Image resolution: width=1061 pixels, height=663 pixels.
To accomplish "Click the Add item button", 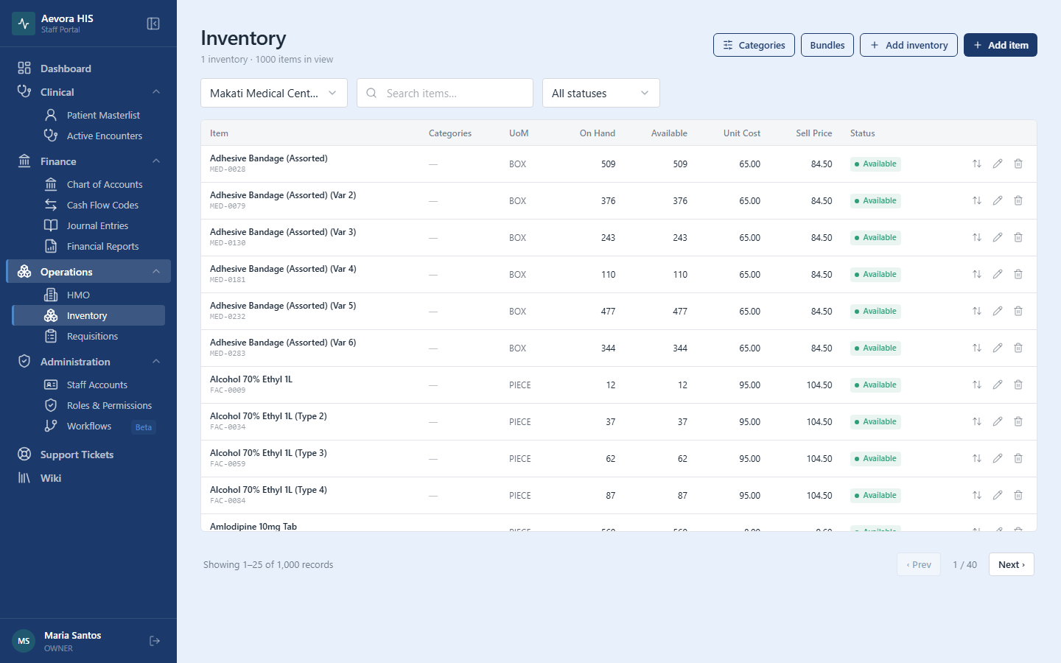I will point(1001,45).
